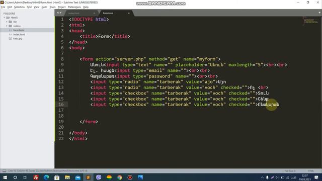Click line number 16 in gutter
The image size is (322, 181).
coord(61,105)
